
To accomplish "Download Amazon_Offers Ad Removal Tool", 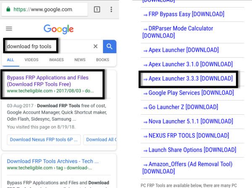I will point(187,167).
